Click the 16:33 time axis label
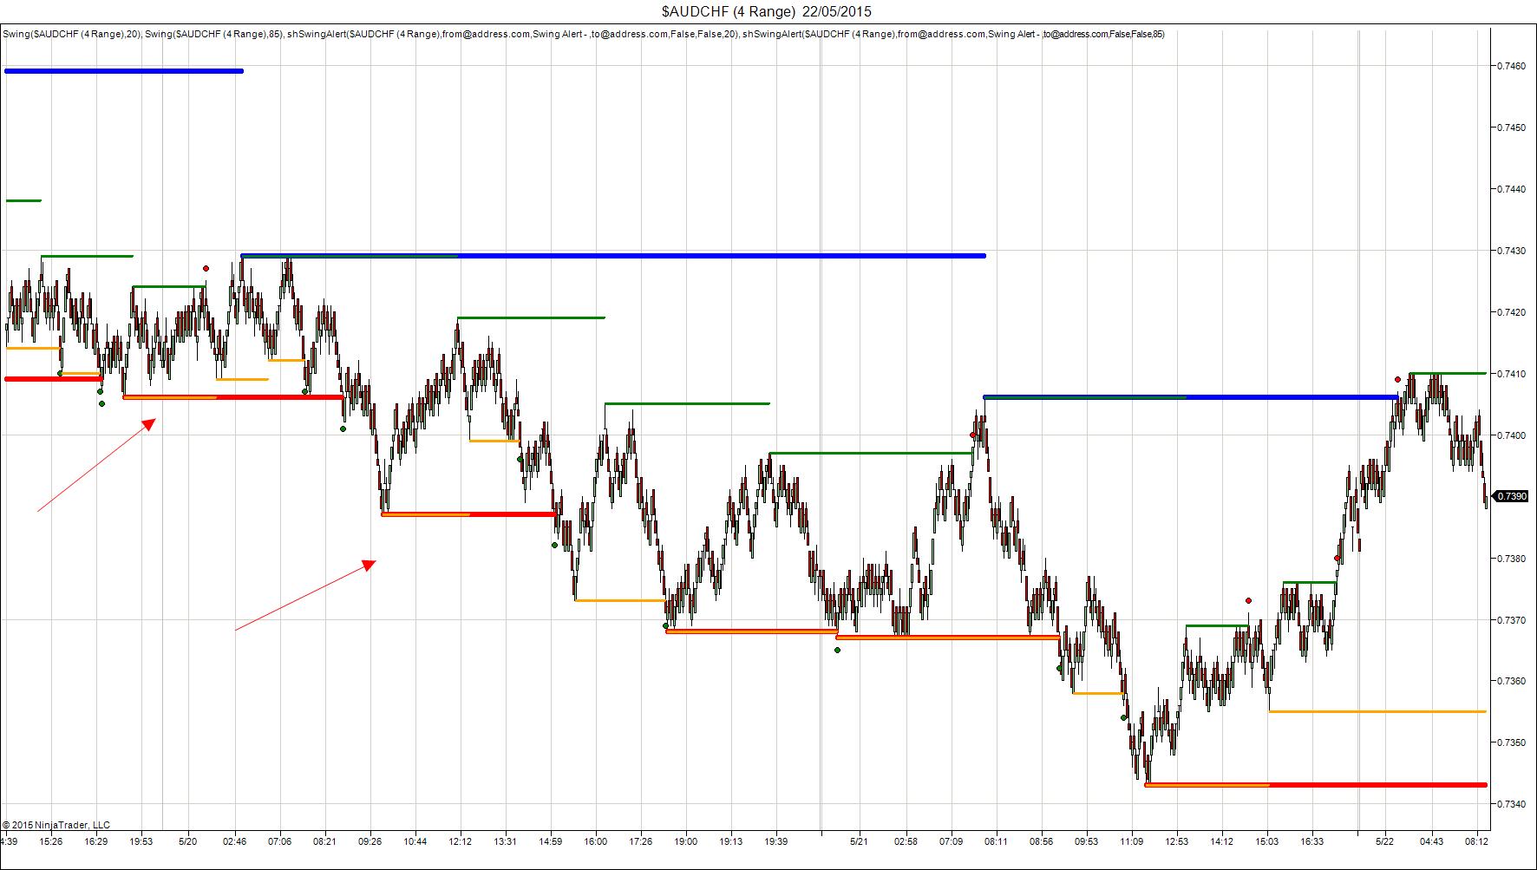This screenshot has height=870, width=1537. (x=1312, y=841)
